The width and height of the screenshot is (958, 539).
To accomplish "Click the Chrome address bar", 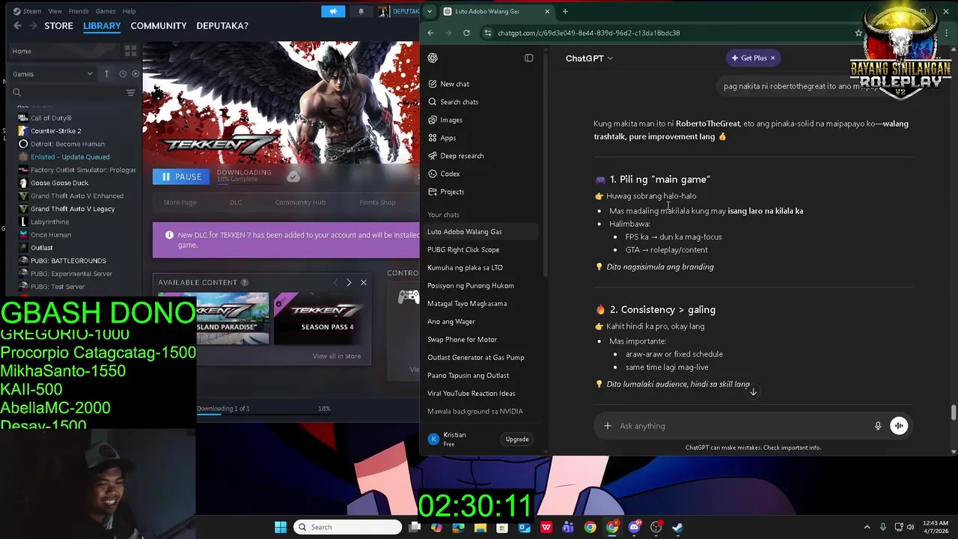I will 666,33.
